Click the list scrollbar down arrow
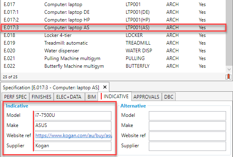Image resolution: width=233 pixels, height=157 pixels. coord(229,69)
